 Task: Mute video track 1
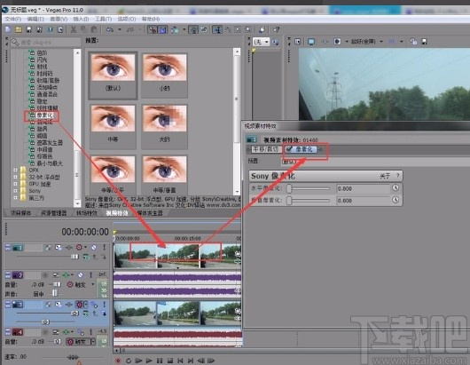pos(94,248)
